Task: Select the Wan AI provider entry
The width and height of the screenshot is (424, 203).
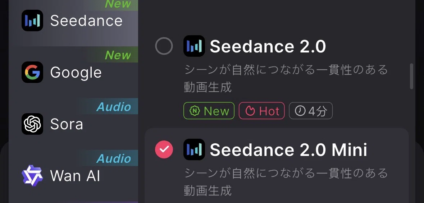Action: (73, 176)
